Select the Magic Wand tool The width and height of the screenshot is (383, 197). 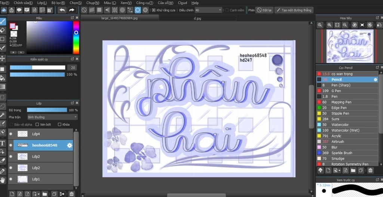tap(3, 115)
